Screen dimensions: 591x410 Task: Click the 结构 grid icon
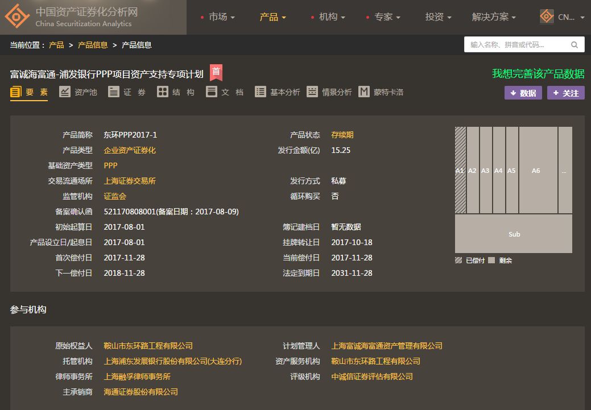click(163, 92)
